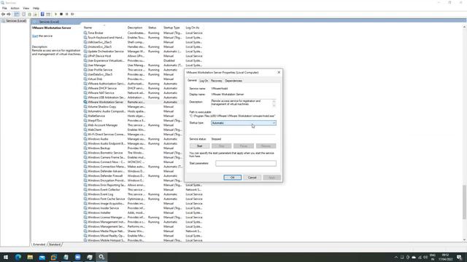Select the Windows Defender Firewall row
Viewport: 467px width, 262px height.
pos(134,176)
